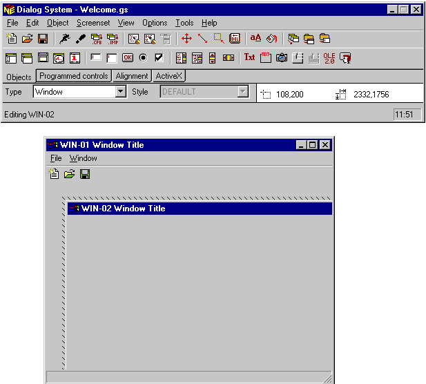Click the message box object icon with number 4
Screen dimensions: 426x384
click(59, 58)
